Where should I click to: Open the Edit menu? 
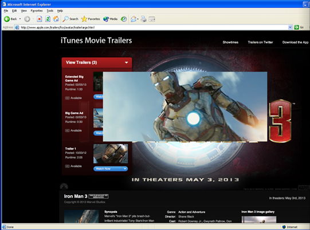click(14, 11)
